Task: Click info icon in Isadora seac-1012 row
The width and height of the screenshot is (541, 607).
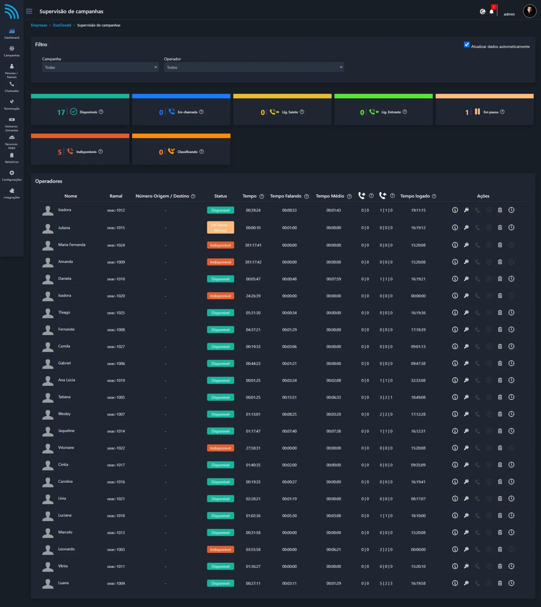Action: tap(455, 210)
